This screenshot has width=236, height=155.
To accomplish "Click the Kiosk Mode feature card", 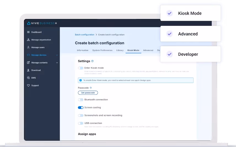I will [x=191, y=13].
